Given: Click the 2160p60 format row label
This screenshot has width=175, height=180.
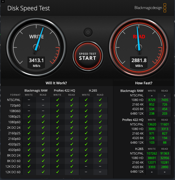Looking at the screenshot, I should click(x=14, y=139).
